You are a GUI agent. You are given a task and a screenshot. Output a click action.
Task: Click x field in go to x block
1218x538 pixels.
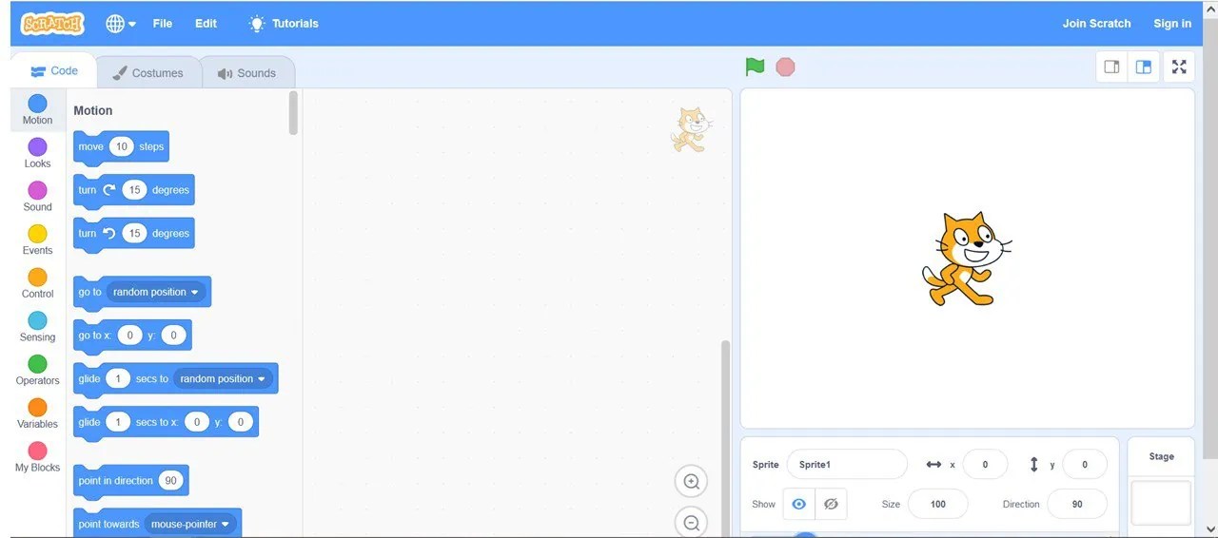pos(129,336)
